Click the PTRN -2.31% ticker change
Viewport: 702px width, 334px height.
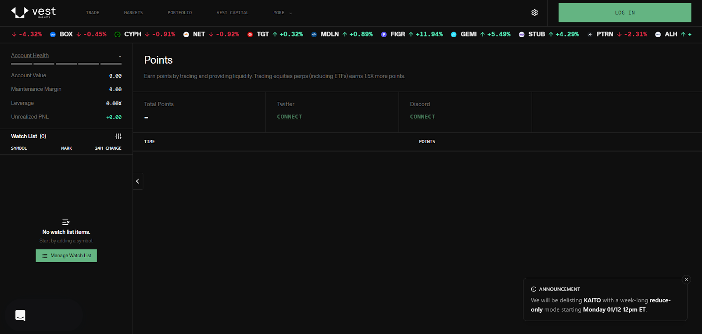[x=632, y=34]
